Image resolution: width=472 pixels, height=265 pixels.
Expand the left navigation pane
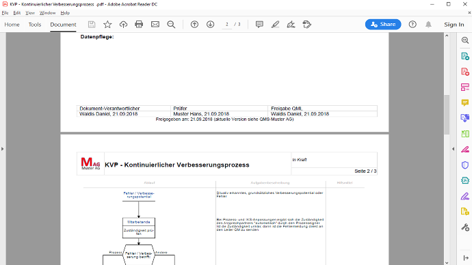click(x=3, y=149)
